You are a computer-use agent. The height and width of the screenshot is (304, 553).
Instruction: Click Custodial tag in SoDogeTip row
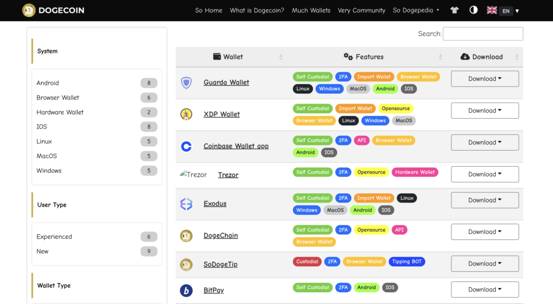(x=307, y=262)
